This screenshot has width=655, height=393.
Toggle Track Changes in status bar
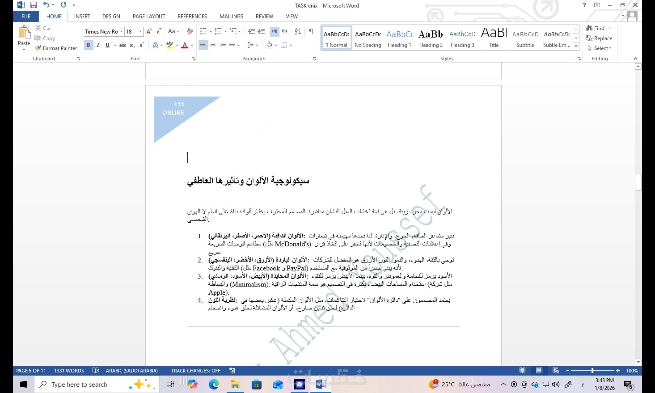195,370
